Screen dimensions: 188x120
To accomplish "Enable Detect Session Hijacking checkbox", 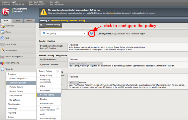I will click(x=70, y=45).
